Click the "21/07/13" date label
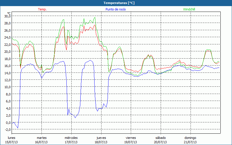This screenshot has width=232, height=145. tap(190, 142)
